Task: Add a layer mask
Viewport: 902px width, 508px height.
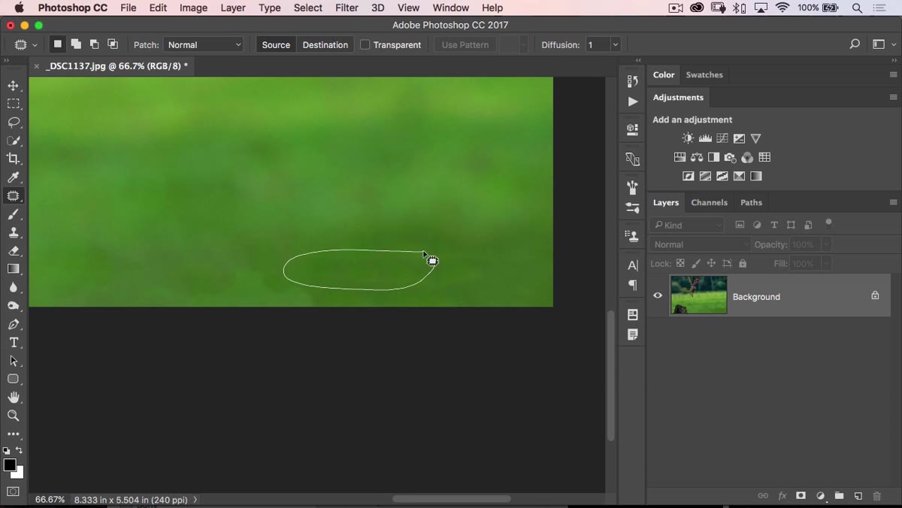Action: coord(801,496)
